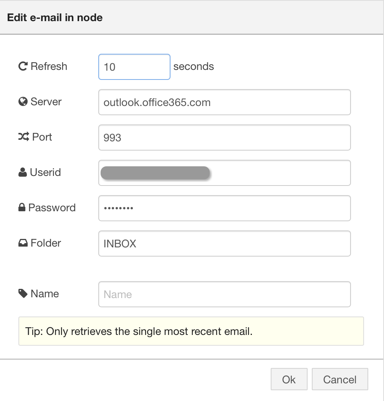Select the Port field containing 993
This screenshot has width=384, height=401.
[224, 138]
